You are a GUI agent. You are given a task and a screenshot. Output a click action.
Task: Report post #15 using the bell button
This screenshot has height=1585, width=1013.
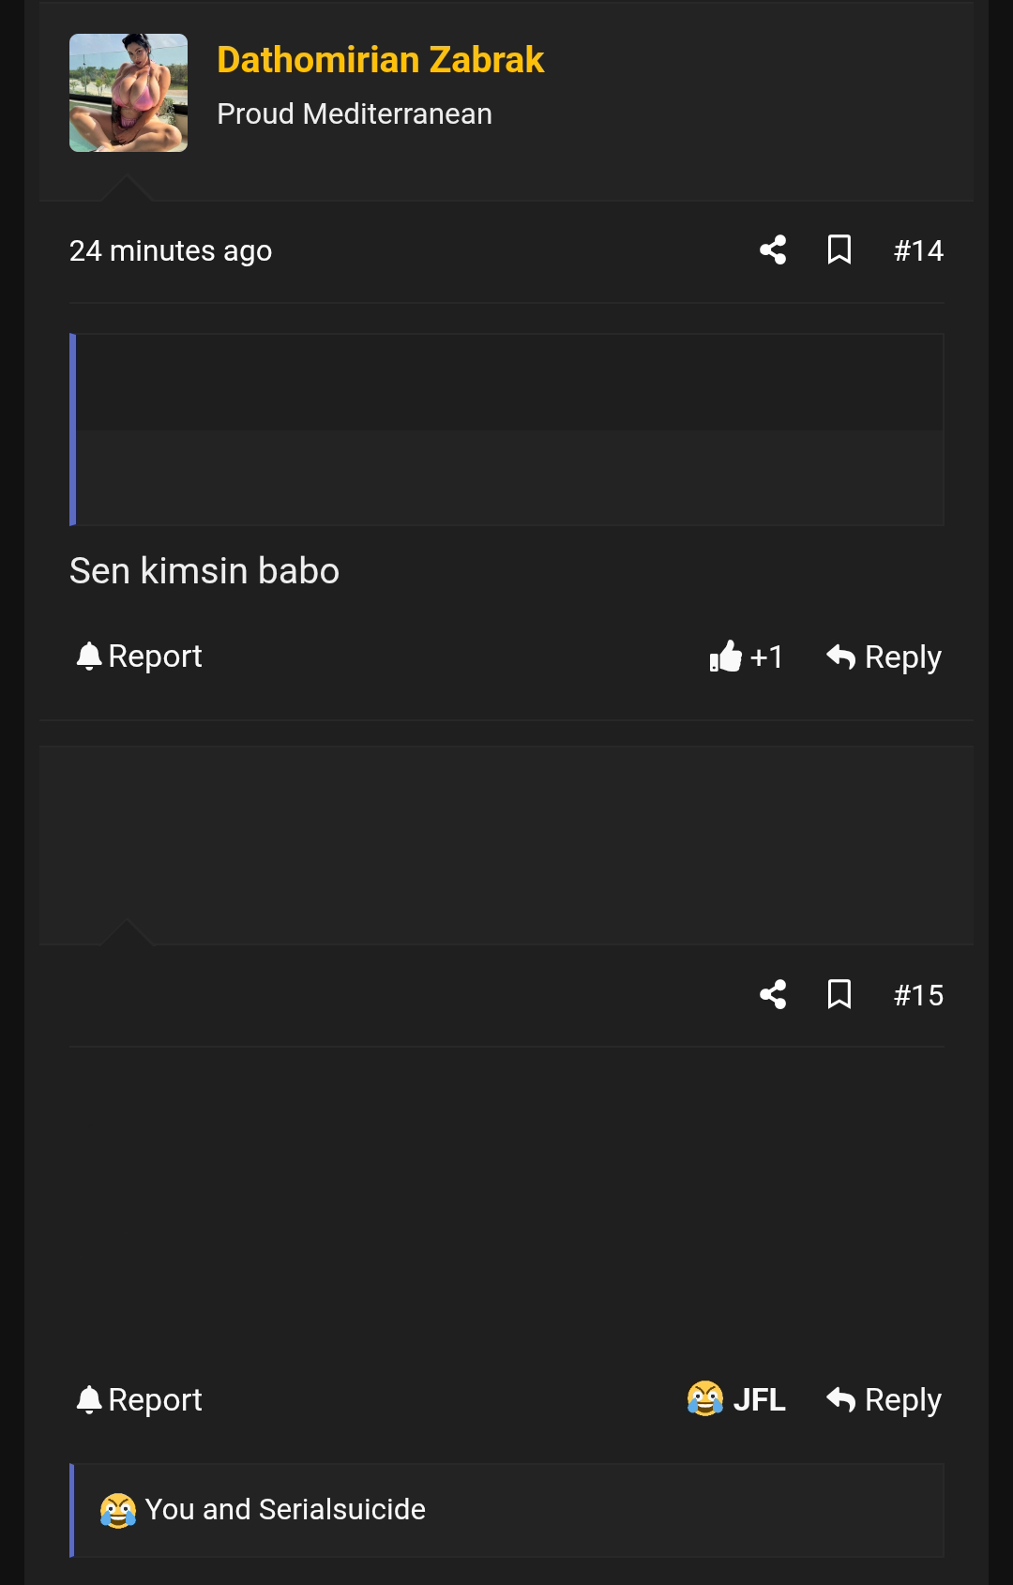[139, 1399]
